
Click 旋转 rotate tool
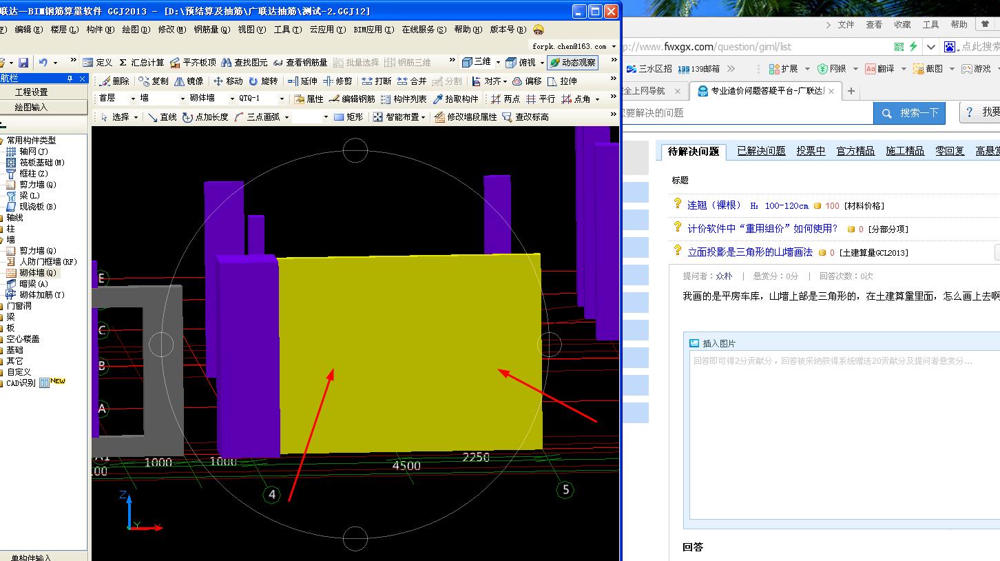click(263, 81)
